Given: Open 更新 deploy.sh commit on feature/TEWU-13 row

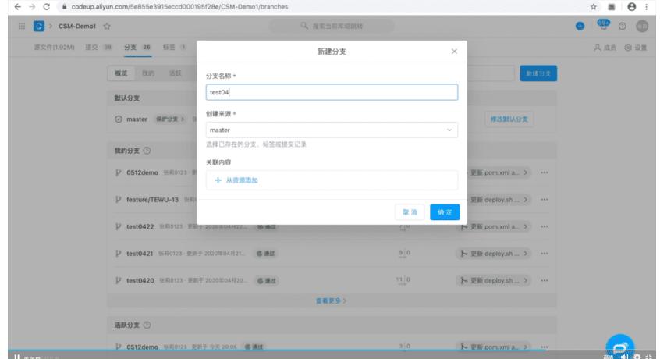Looking at the screenshot, I should [x=499, y=200].
